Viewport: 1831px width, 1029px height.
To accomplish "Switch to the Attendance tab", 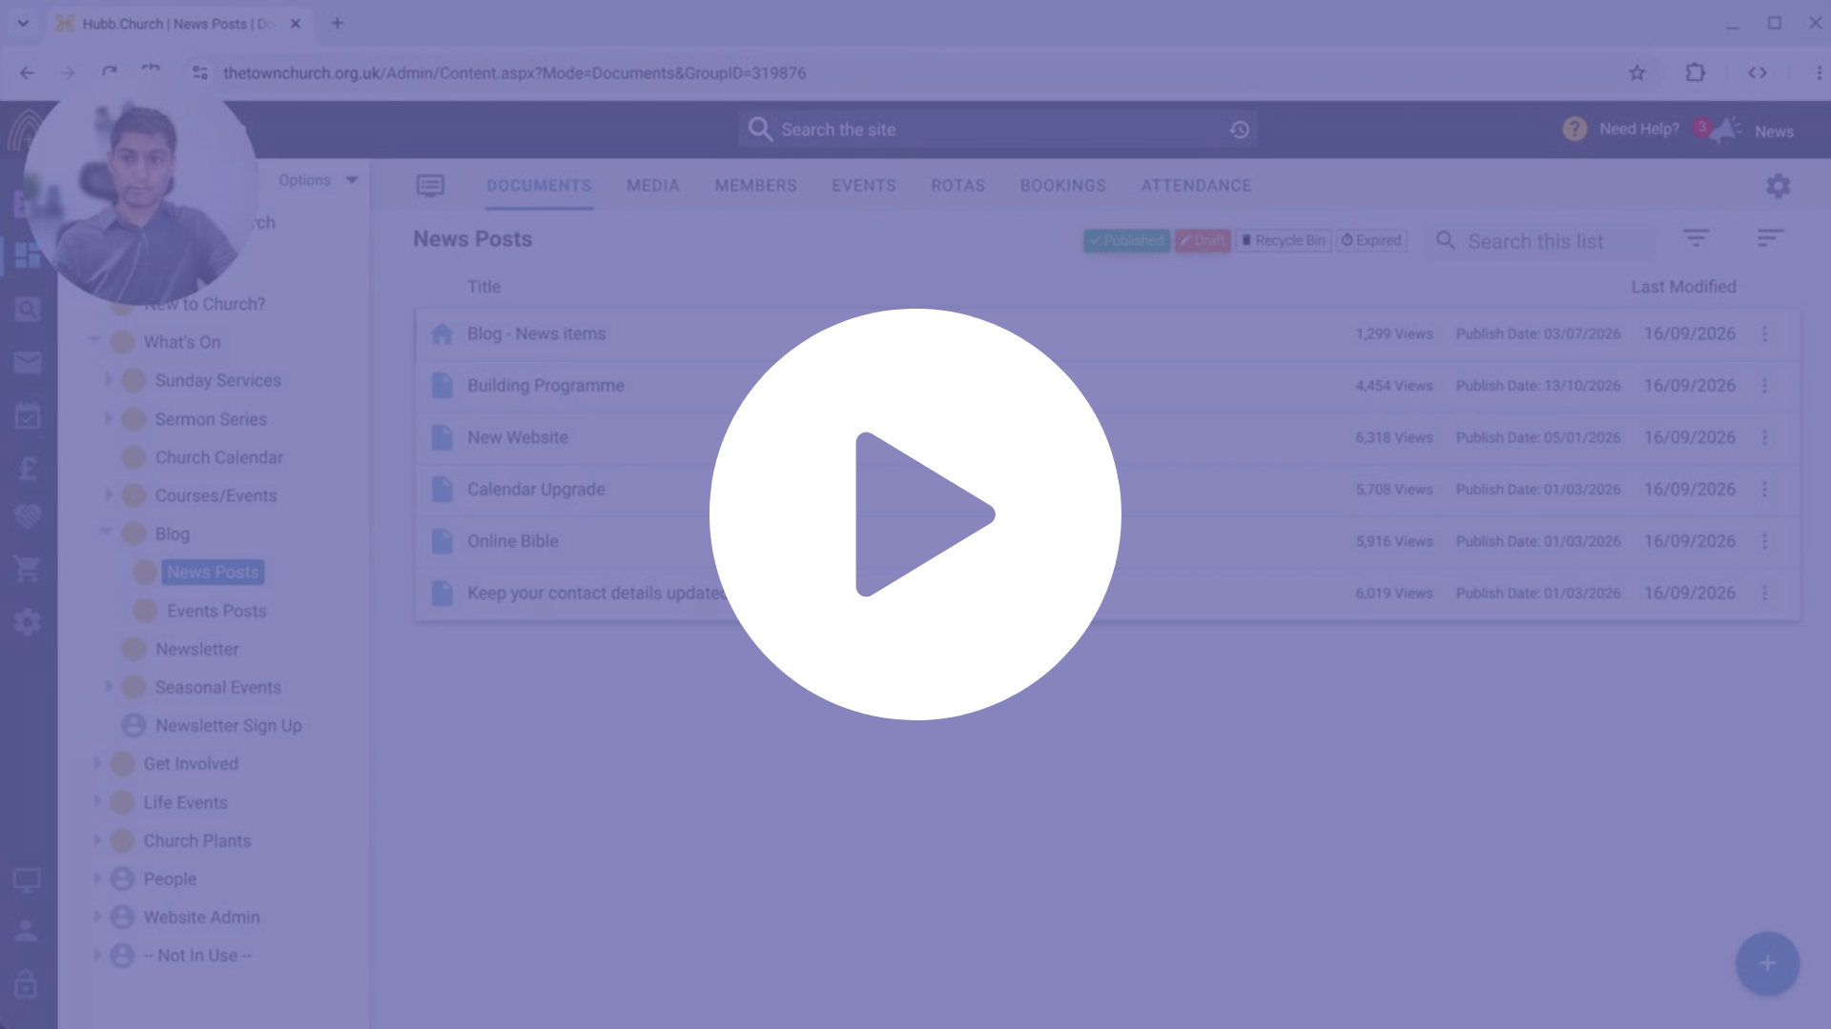I will tap(1197, 186).
